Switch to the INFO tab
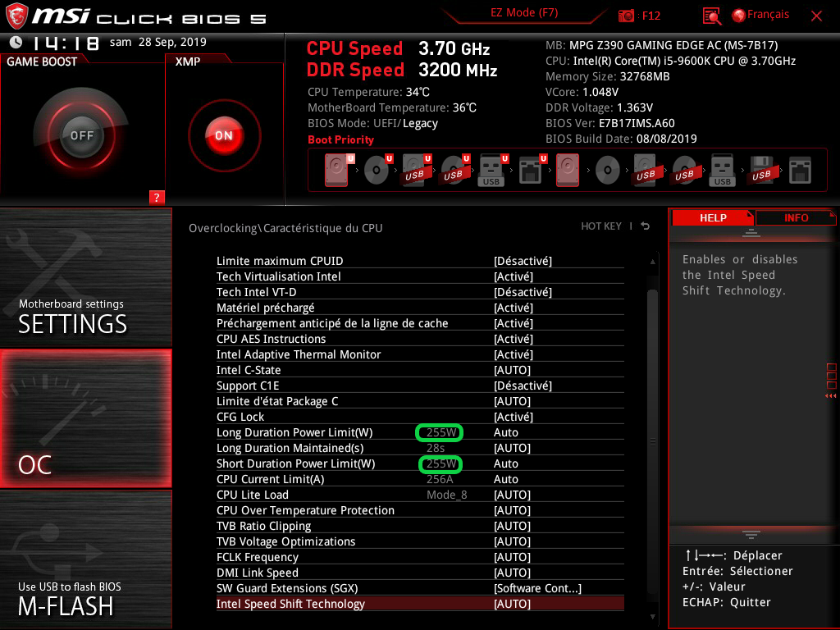 coord(796,217)
